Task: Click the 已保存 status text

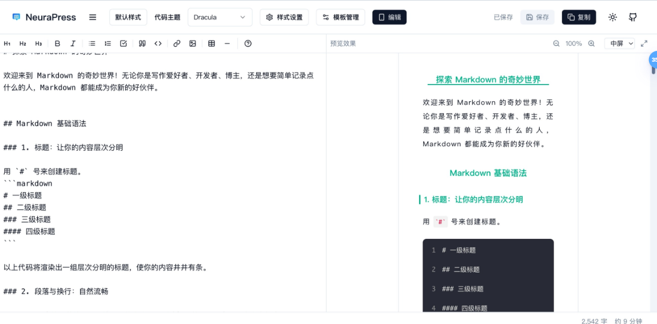Action: coord(503,17)
